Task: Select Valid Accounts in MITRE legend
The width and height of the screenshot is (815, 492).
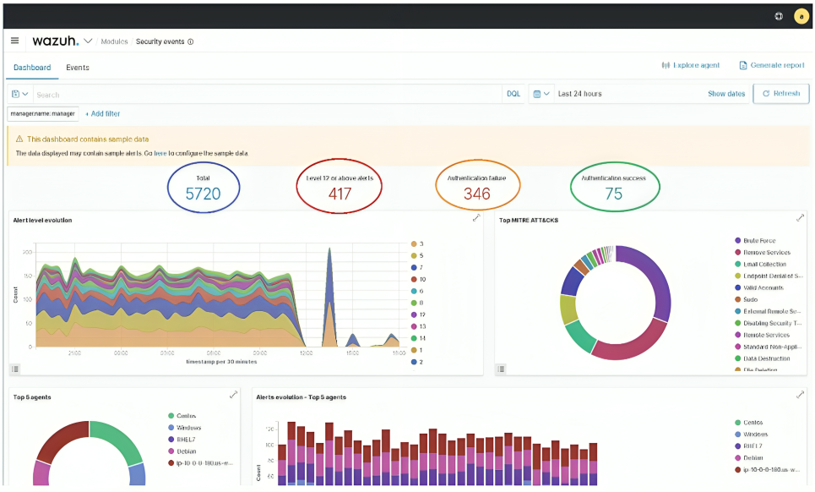Action: point(759,287)
